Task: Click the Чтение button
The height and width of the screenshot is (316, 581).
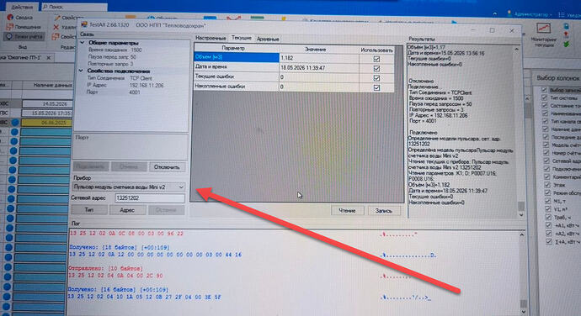Action: 347,211
